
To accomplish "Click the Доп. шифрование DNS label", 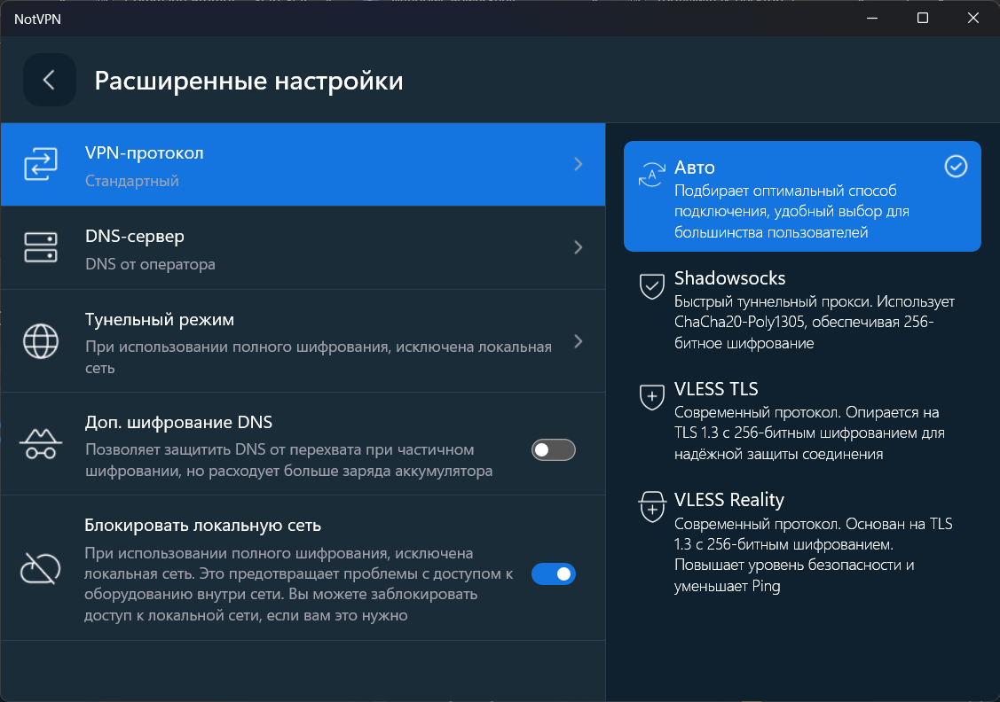I will pos(178,422).
